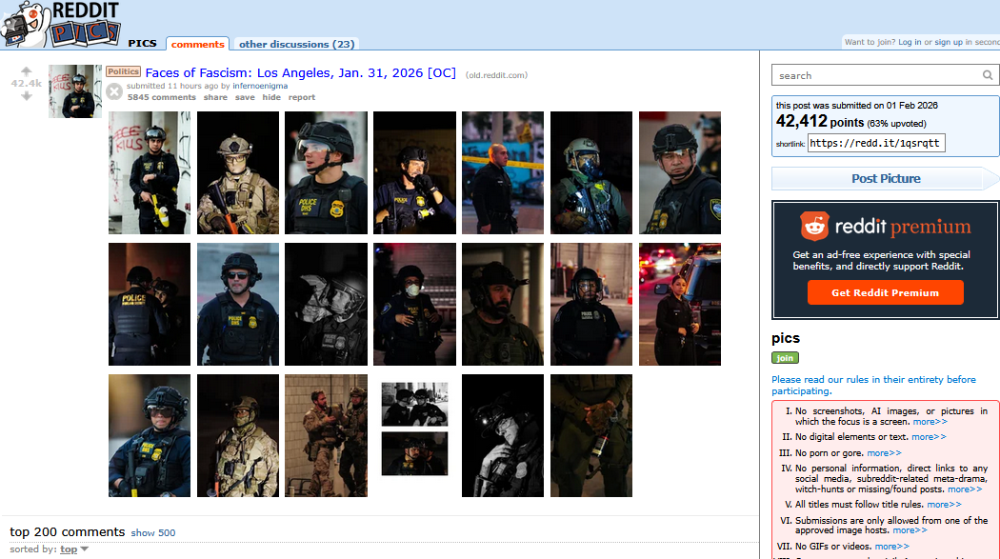
Task: Open photo of officer wearing gas mask
Action: [x=591, y=172]
